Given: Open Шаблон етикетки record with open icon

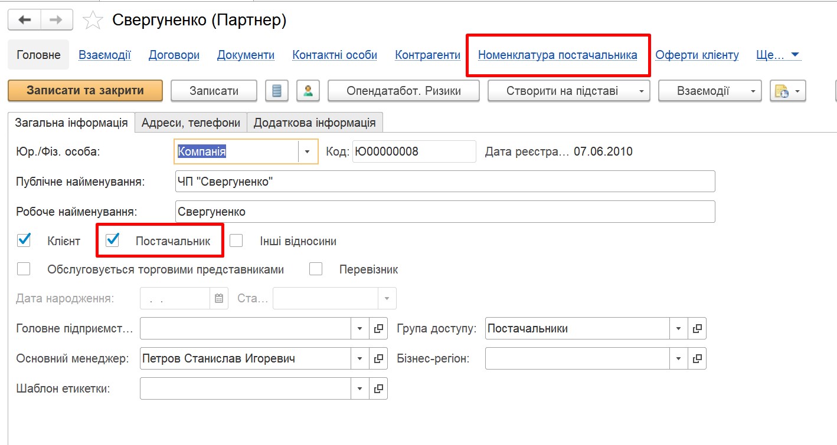Looking at the screenshot, I should point(378,388).
